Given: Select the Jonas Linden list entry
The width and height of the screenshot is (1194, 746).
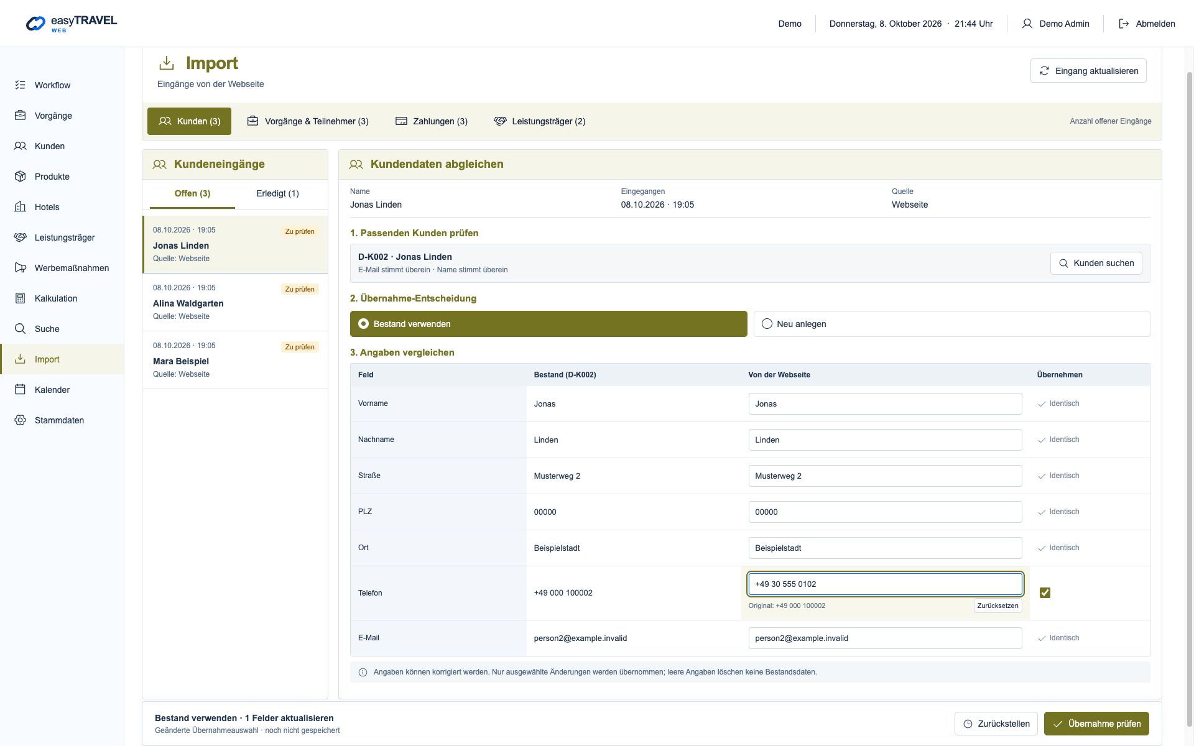Looking at the screenshot, I should tap(235, 244).
